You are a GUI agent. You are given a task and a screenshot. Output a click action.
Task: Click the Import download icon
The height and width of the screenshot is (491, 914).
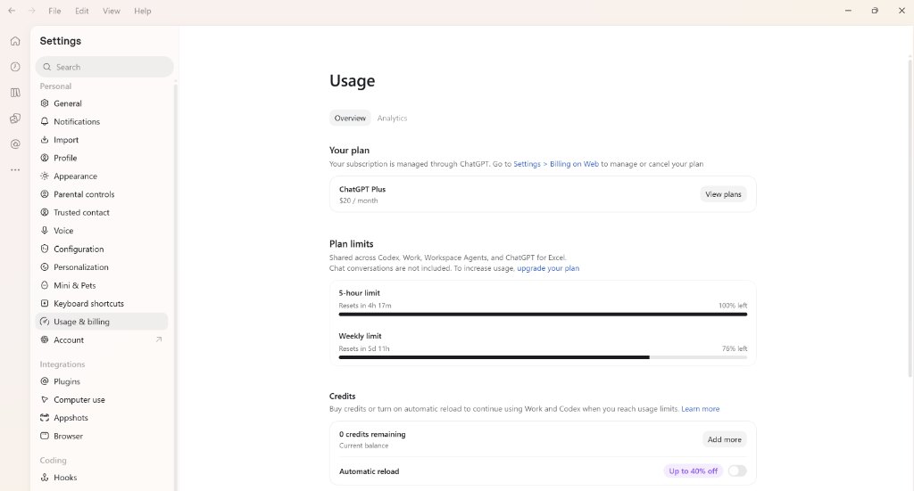pos(45,140)
